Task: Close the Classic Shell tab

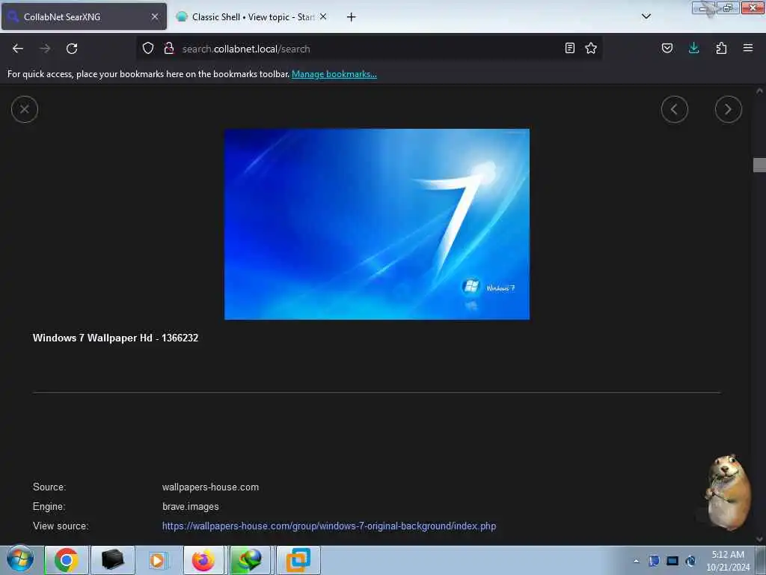Action: click(323, 16)
